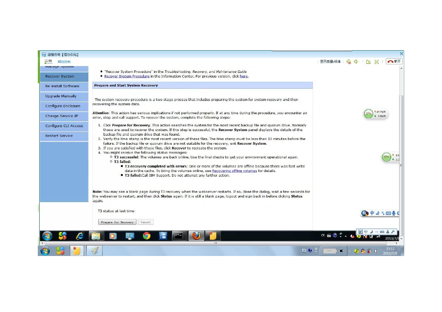Click the Cancel button

coord(145,222)
